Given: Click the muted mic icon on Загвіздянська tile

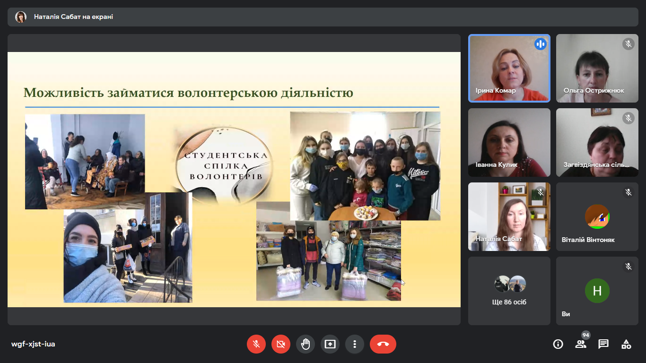Looking at the screenshot, I should coord(629,118).
